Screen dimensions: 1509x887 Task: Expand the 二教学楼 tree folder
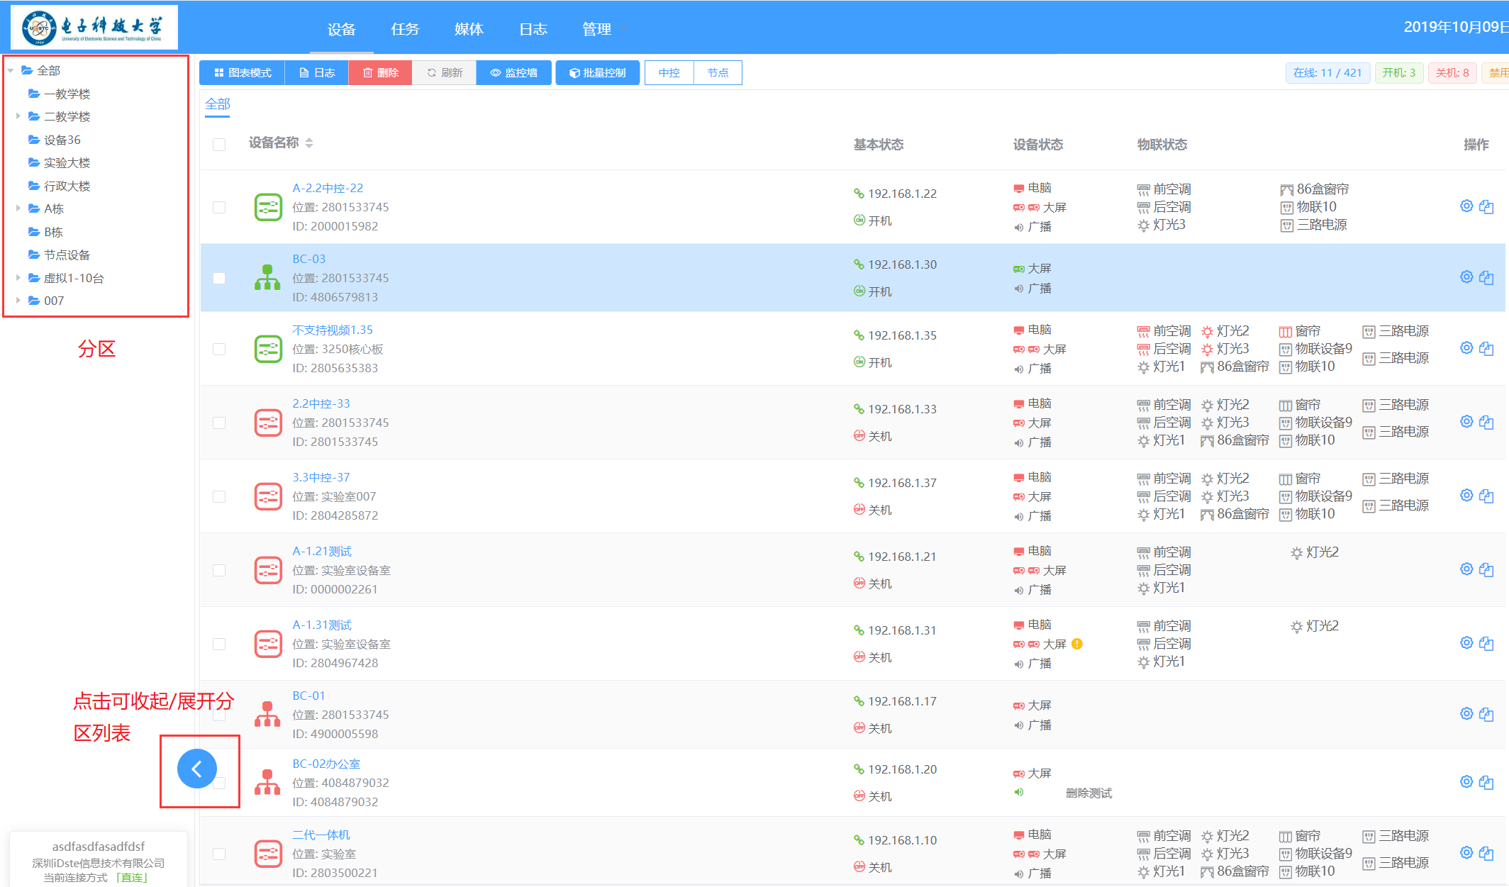(x=18, y=116)
